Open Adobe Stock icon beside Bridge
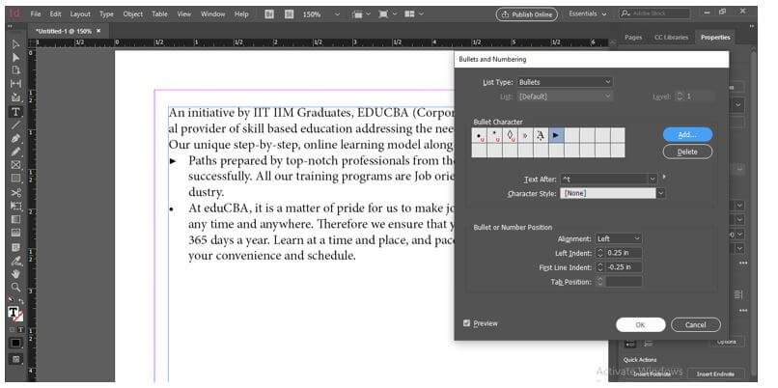The width and height of the screenshot is (778, 388). coord(290,14)
